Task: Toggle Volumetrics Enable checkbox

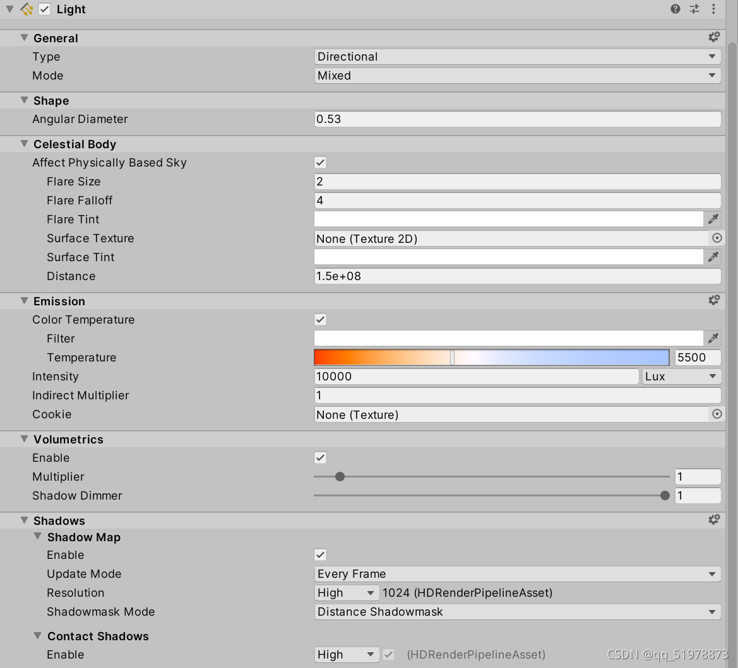Action: pos(321,458)
